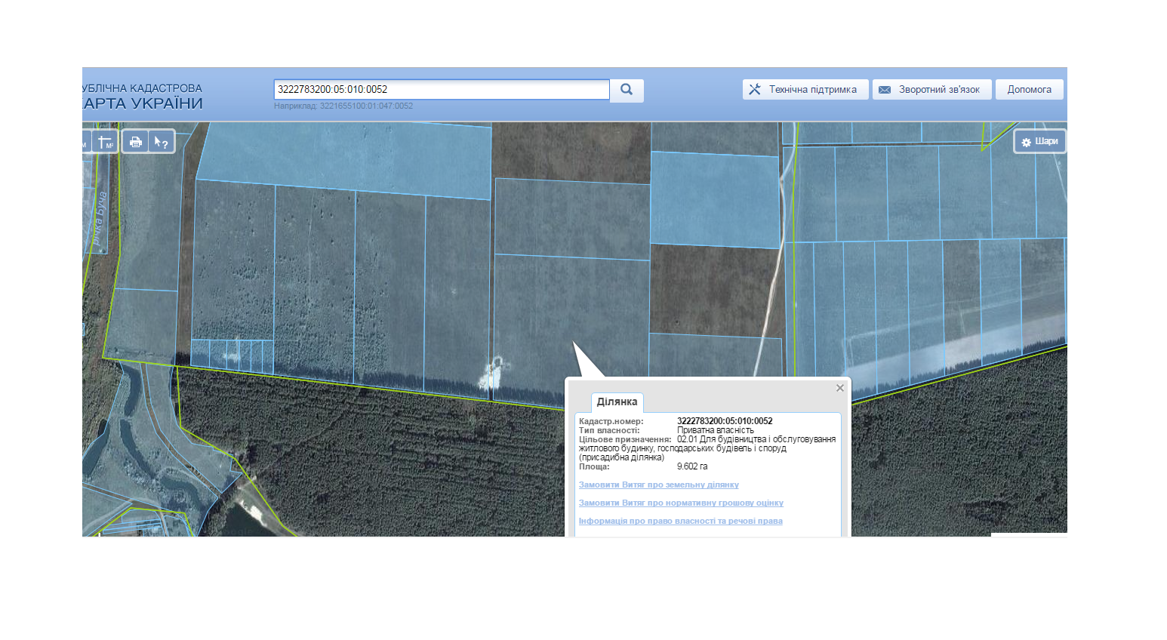Click the magnifier search button
Image resolution: width=1167 pixels, height=640 pixels.
627,90
